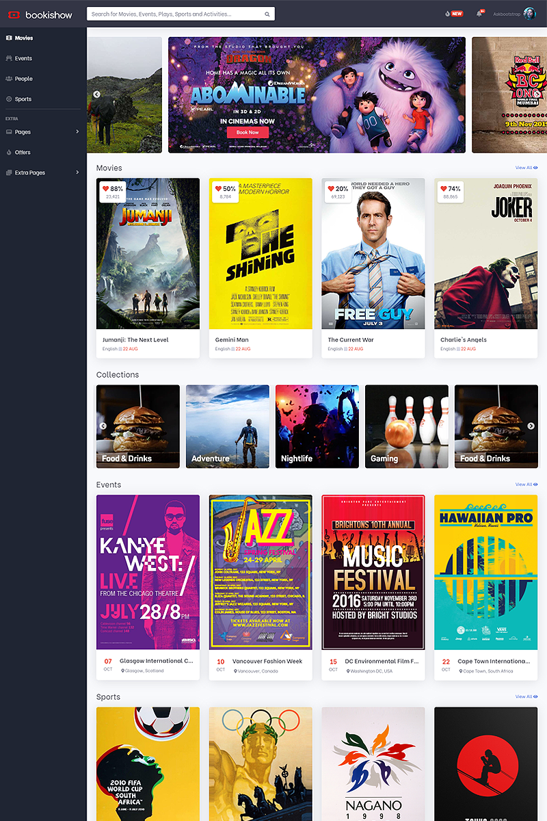The width and height of the screenshot is (547, 821).
Task: Open Charlie's Angels movie title
Action: coord(464,339)
